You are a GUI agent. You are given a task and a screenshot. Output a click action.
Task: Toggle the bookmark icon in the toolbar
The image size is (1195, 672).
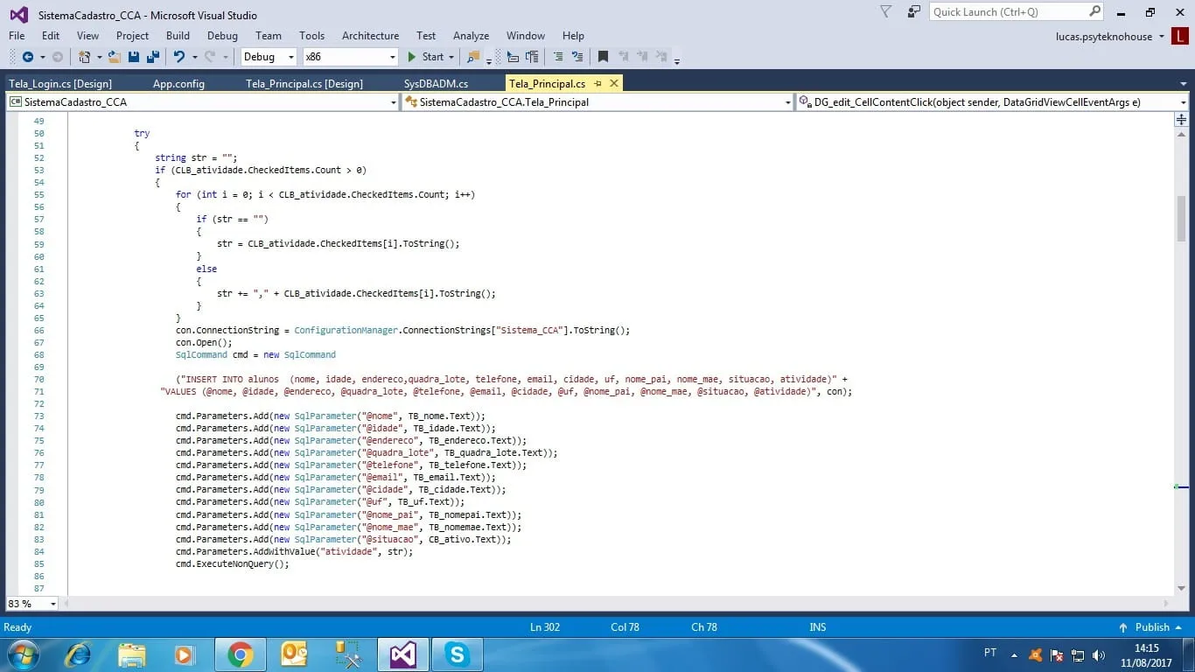(603, 57)
